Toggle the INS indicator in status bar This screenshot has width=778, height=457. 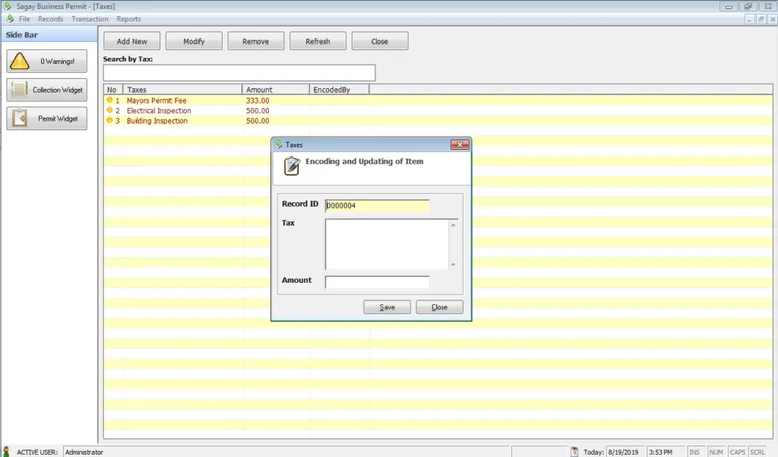694,451
